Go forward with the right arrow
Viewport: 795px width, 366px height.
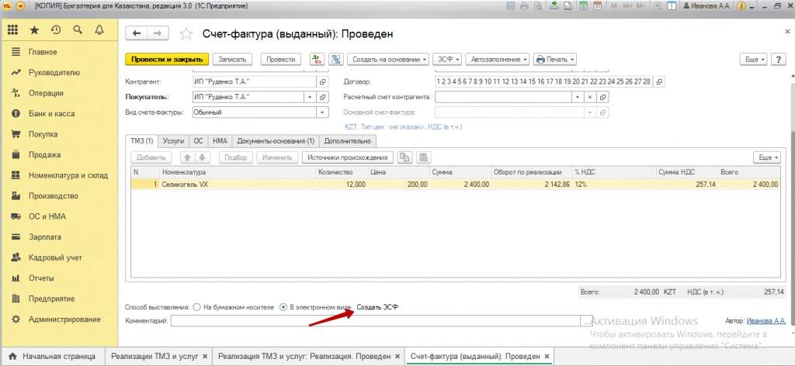[158, 33]
